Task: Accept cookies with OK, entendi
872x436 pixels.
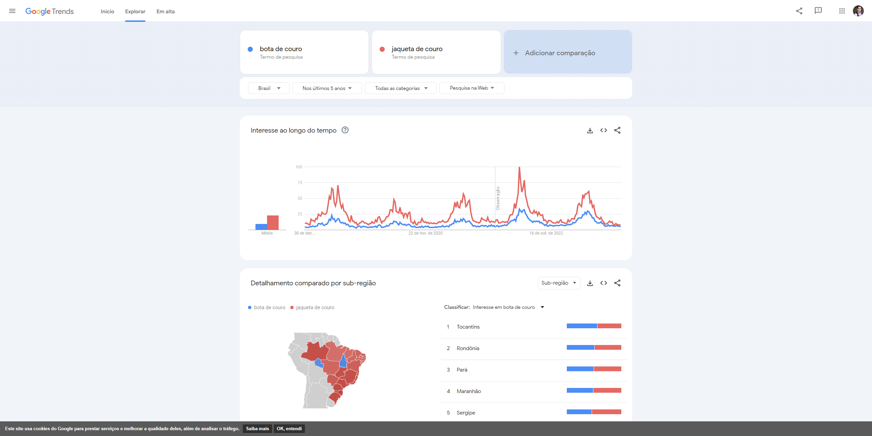Action: 289,429
